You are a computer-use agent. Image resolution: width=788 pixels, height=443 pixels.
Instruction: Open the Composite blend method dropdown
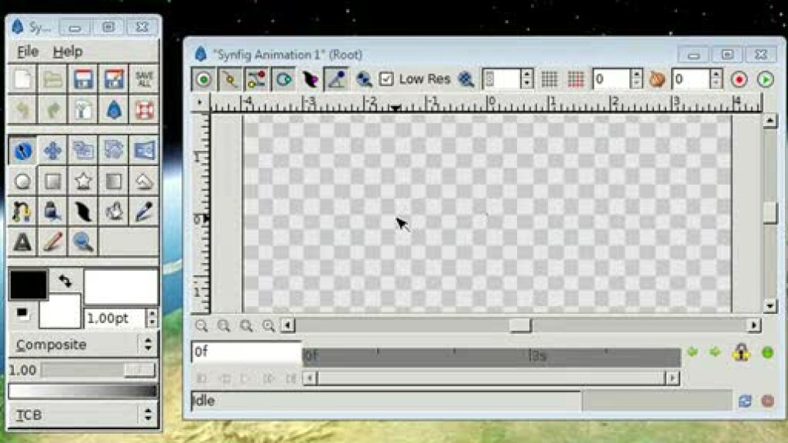(x=82, y=345)
